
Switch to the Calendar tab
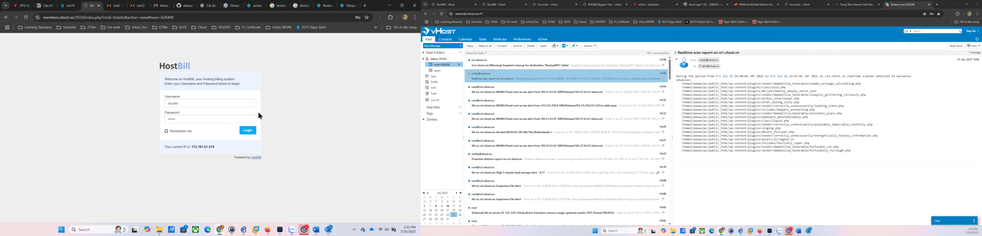click(465, 39)
